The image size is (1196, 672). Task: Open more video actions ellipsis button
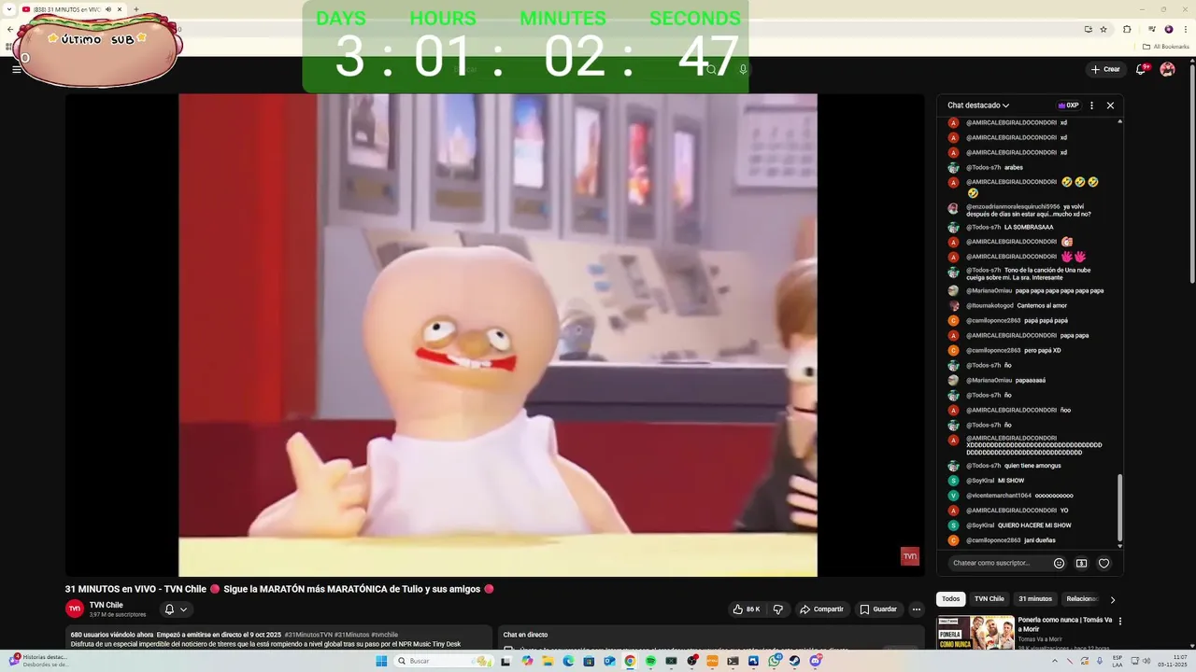click(x=917, y=609)
